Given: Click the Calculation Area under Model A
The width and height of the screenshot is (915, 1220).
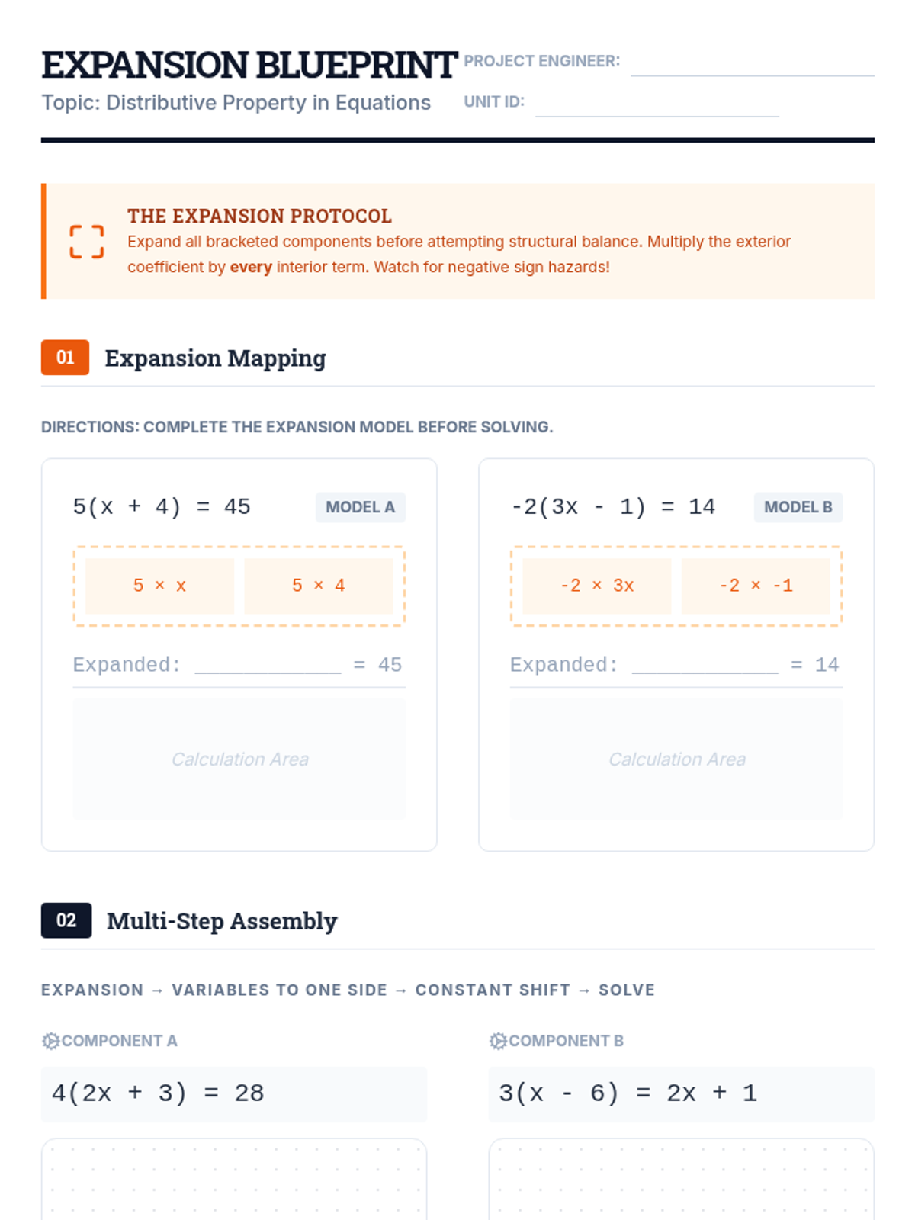Looking at the screenshot, I should (x=239, y=759).
